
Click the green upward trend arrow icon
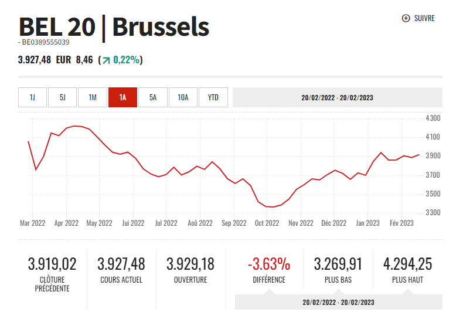pos(105,60)
